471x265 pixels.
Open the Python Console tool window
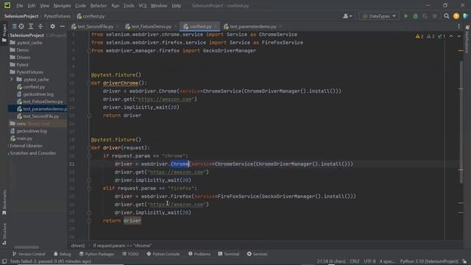click(163, 254)
